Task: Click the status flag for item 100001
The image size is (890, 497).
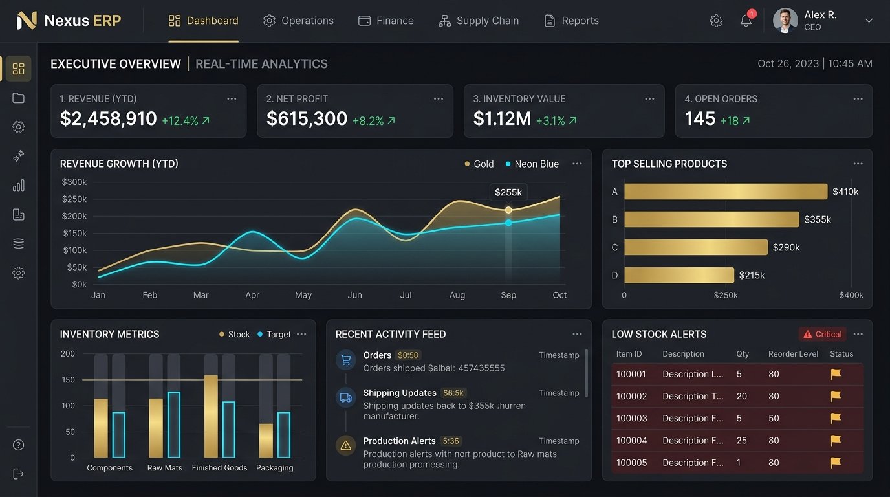Action: coord(836,374)
